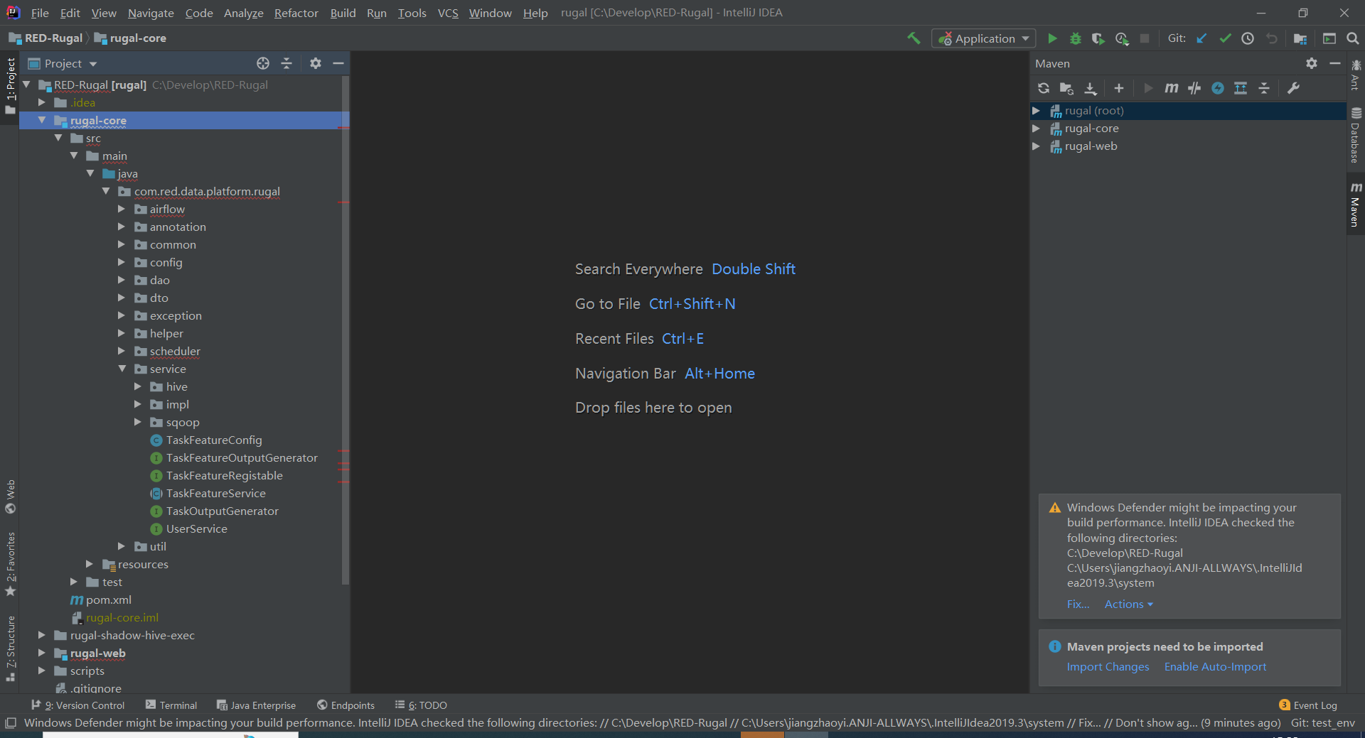Open the Event Log button
1365x738 pixels.
click(1308, 705)
